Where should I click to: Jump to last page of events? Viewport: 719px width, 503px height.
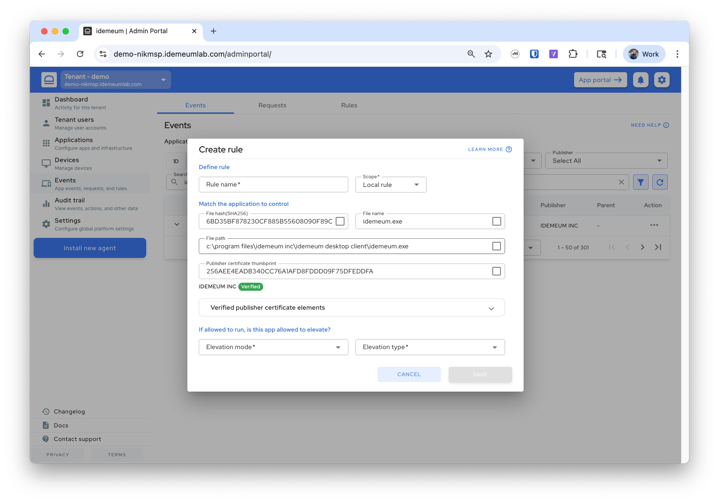658,247
